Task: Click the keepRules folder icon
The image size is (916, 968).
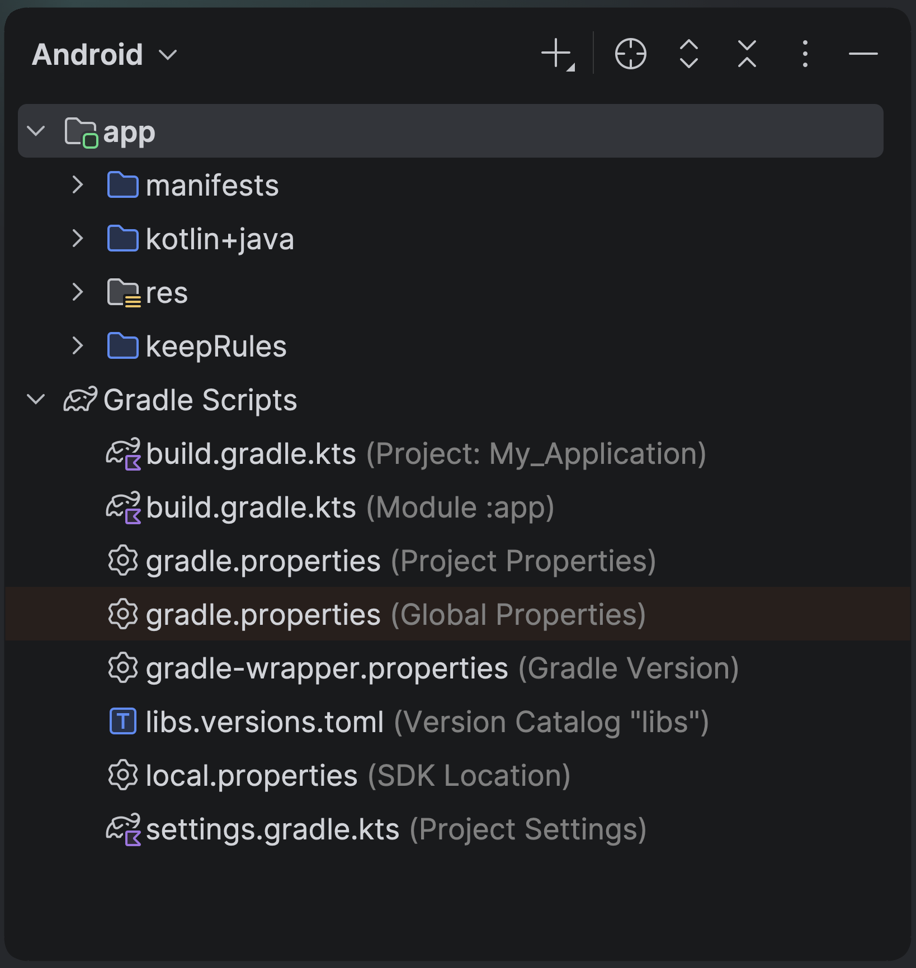Action: [x=123, y=346]
